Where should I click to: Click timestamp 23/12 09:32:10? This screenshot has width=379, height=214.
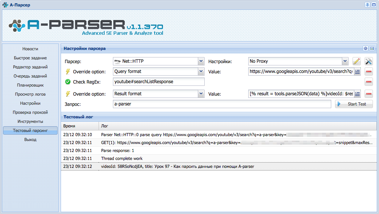pyautogui.click(x=78, y=135)
